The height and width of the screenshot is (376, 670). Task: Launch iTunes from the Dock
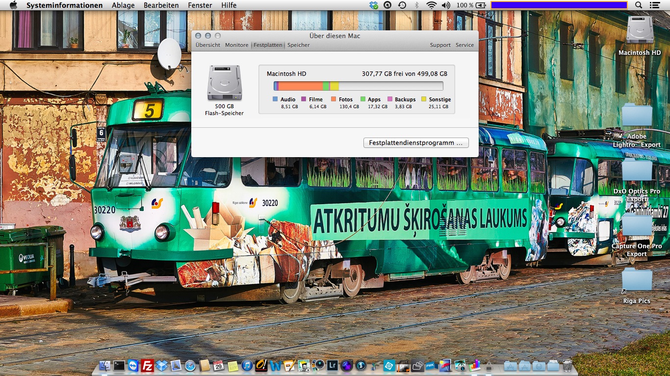(x=247, y=365)
